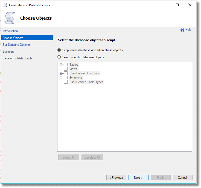Screen dimensions: 201x188
Task: Check the Tables checkbox
Action: point(66,65)
